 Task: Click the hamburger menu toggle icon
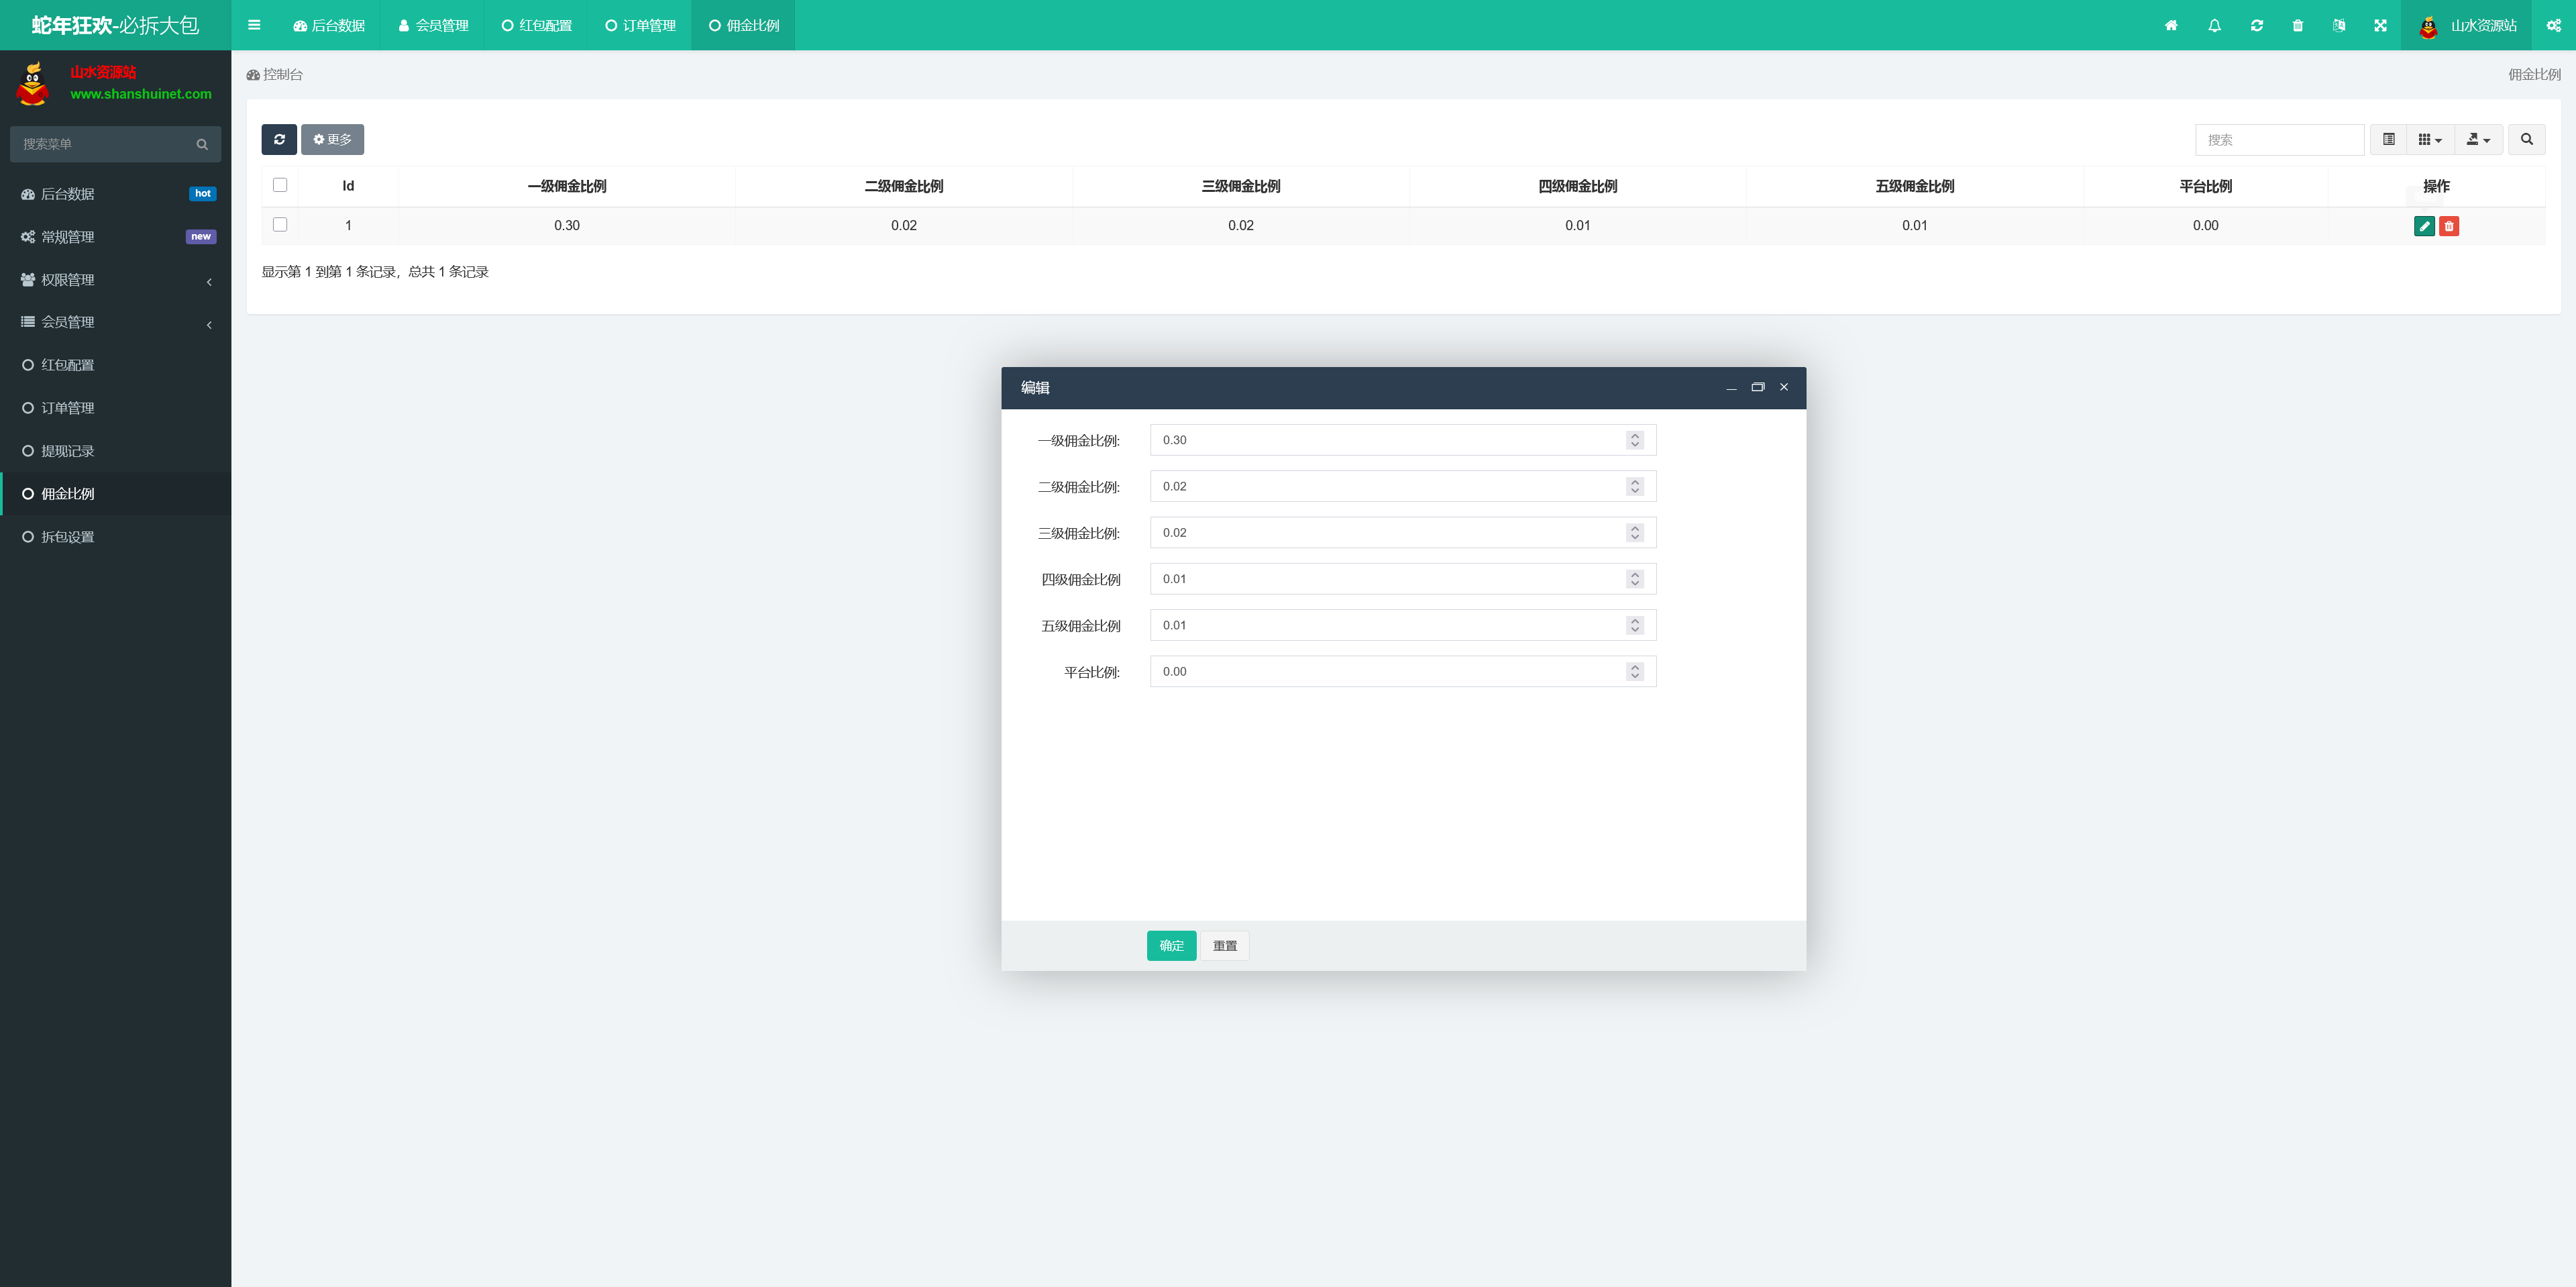click(254, 26)
